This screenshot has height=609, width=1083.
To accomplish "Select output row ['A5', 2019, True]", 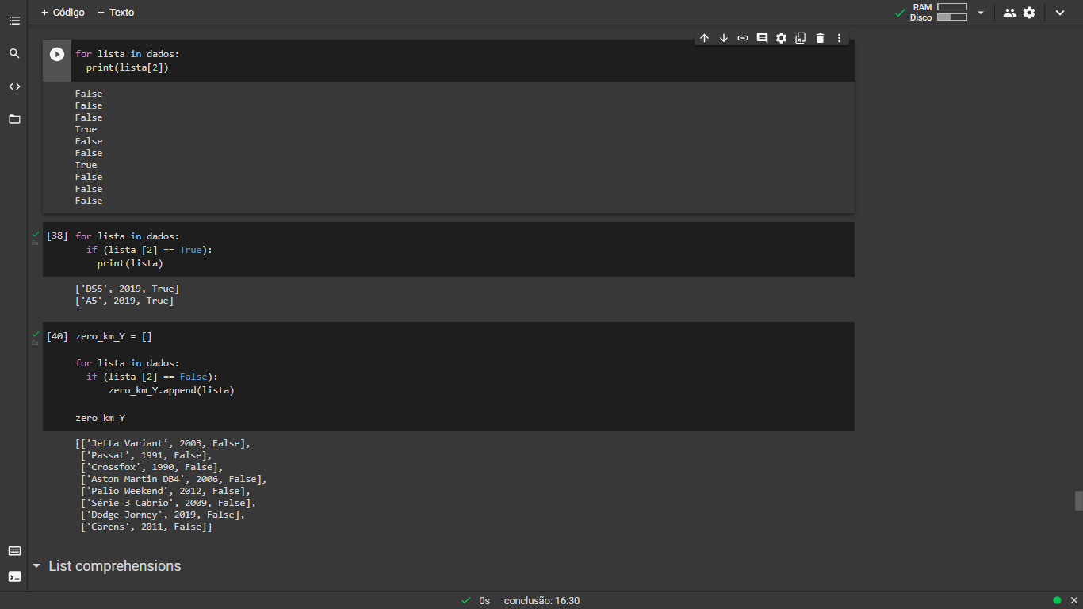I will click(124, 301).
